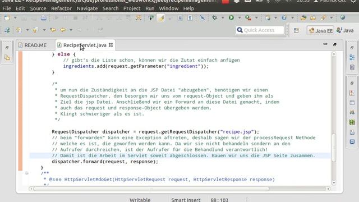Open the Search dropdown arrow
359x202 pixels.
pyautogui.click(x=332, y=17)
